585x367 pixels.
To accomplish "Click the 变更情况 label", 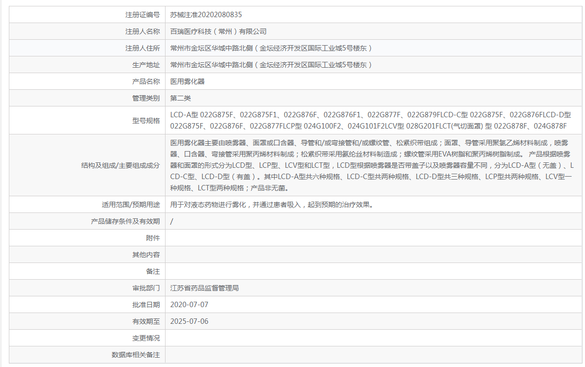I will (146, 338).
